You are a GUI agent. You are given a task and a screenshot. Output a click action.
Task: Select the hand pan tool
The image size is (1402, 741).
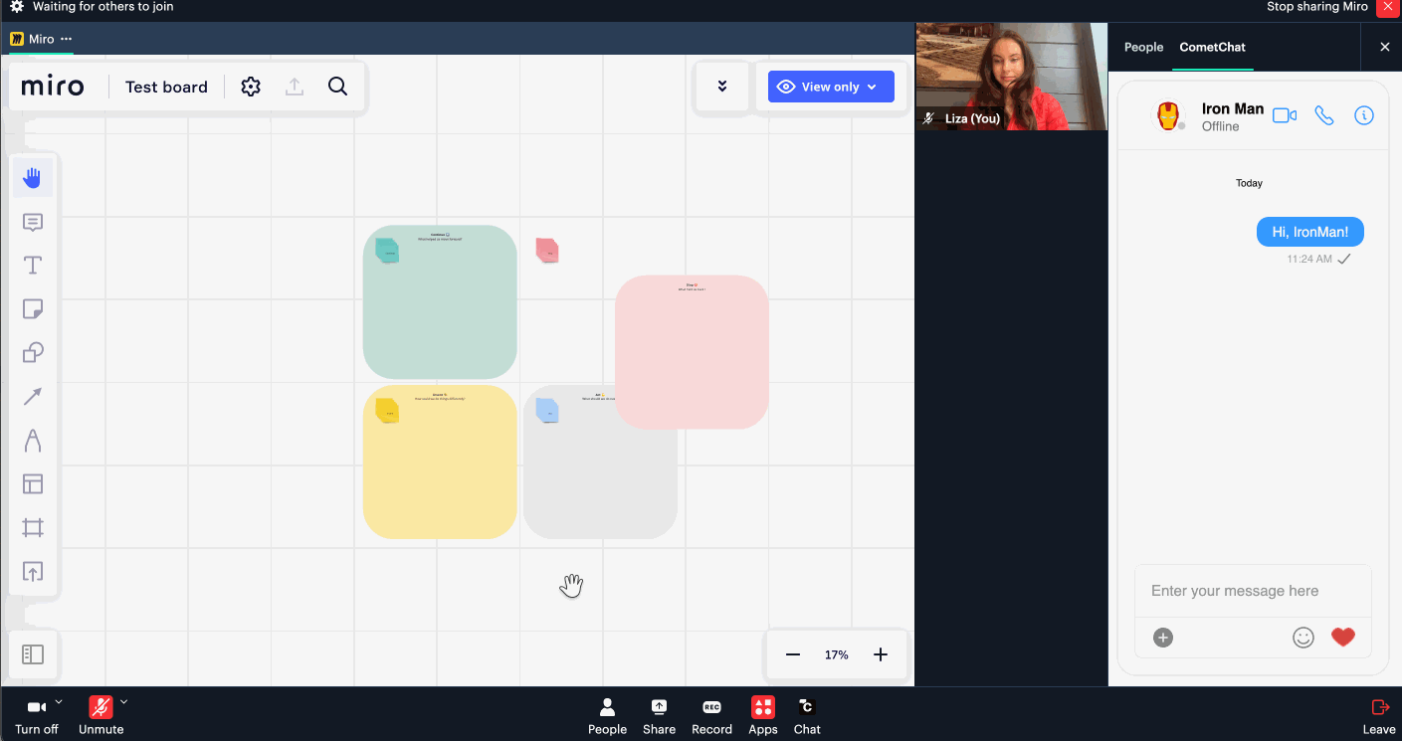(33, 178)
